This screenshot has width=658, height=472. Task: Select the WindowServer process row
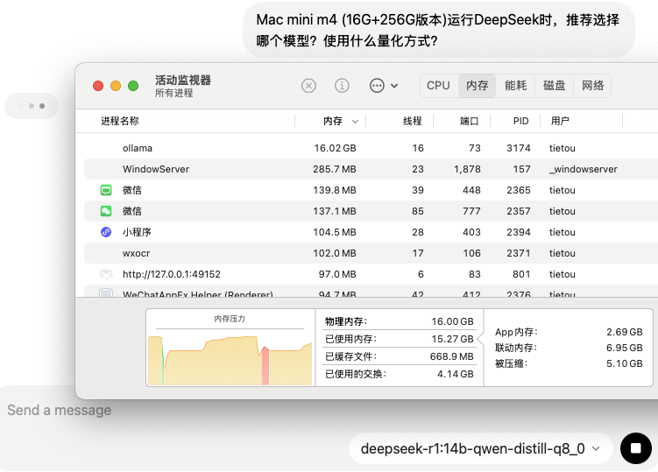(371, 169)
